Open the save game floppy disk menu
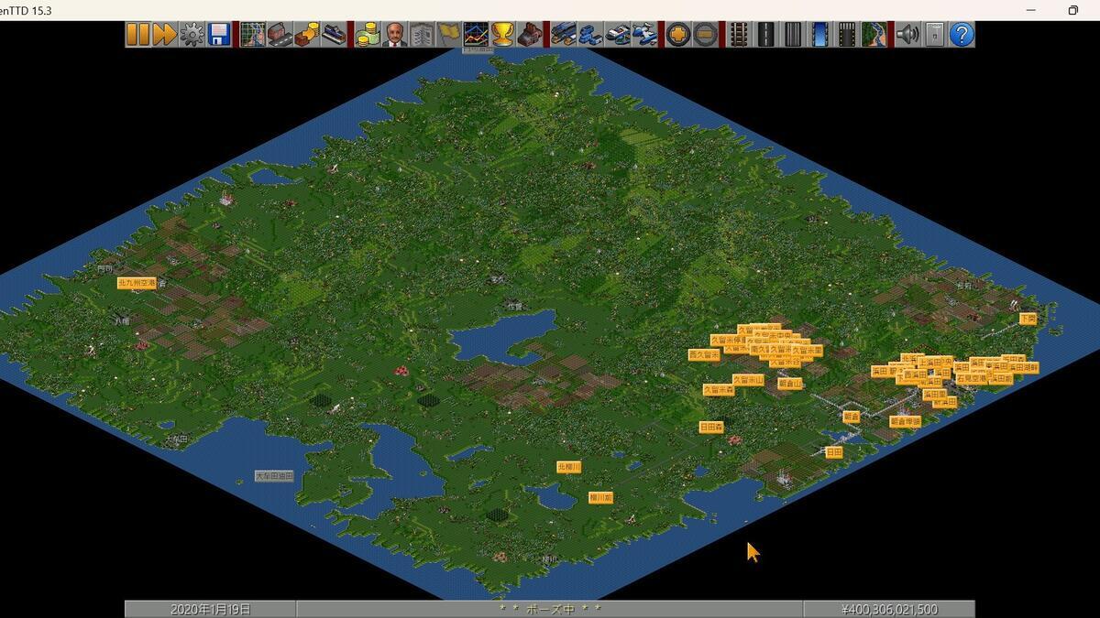 [219, 35]
